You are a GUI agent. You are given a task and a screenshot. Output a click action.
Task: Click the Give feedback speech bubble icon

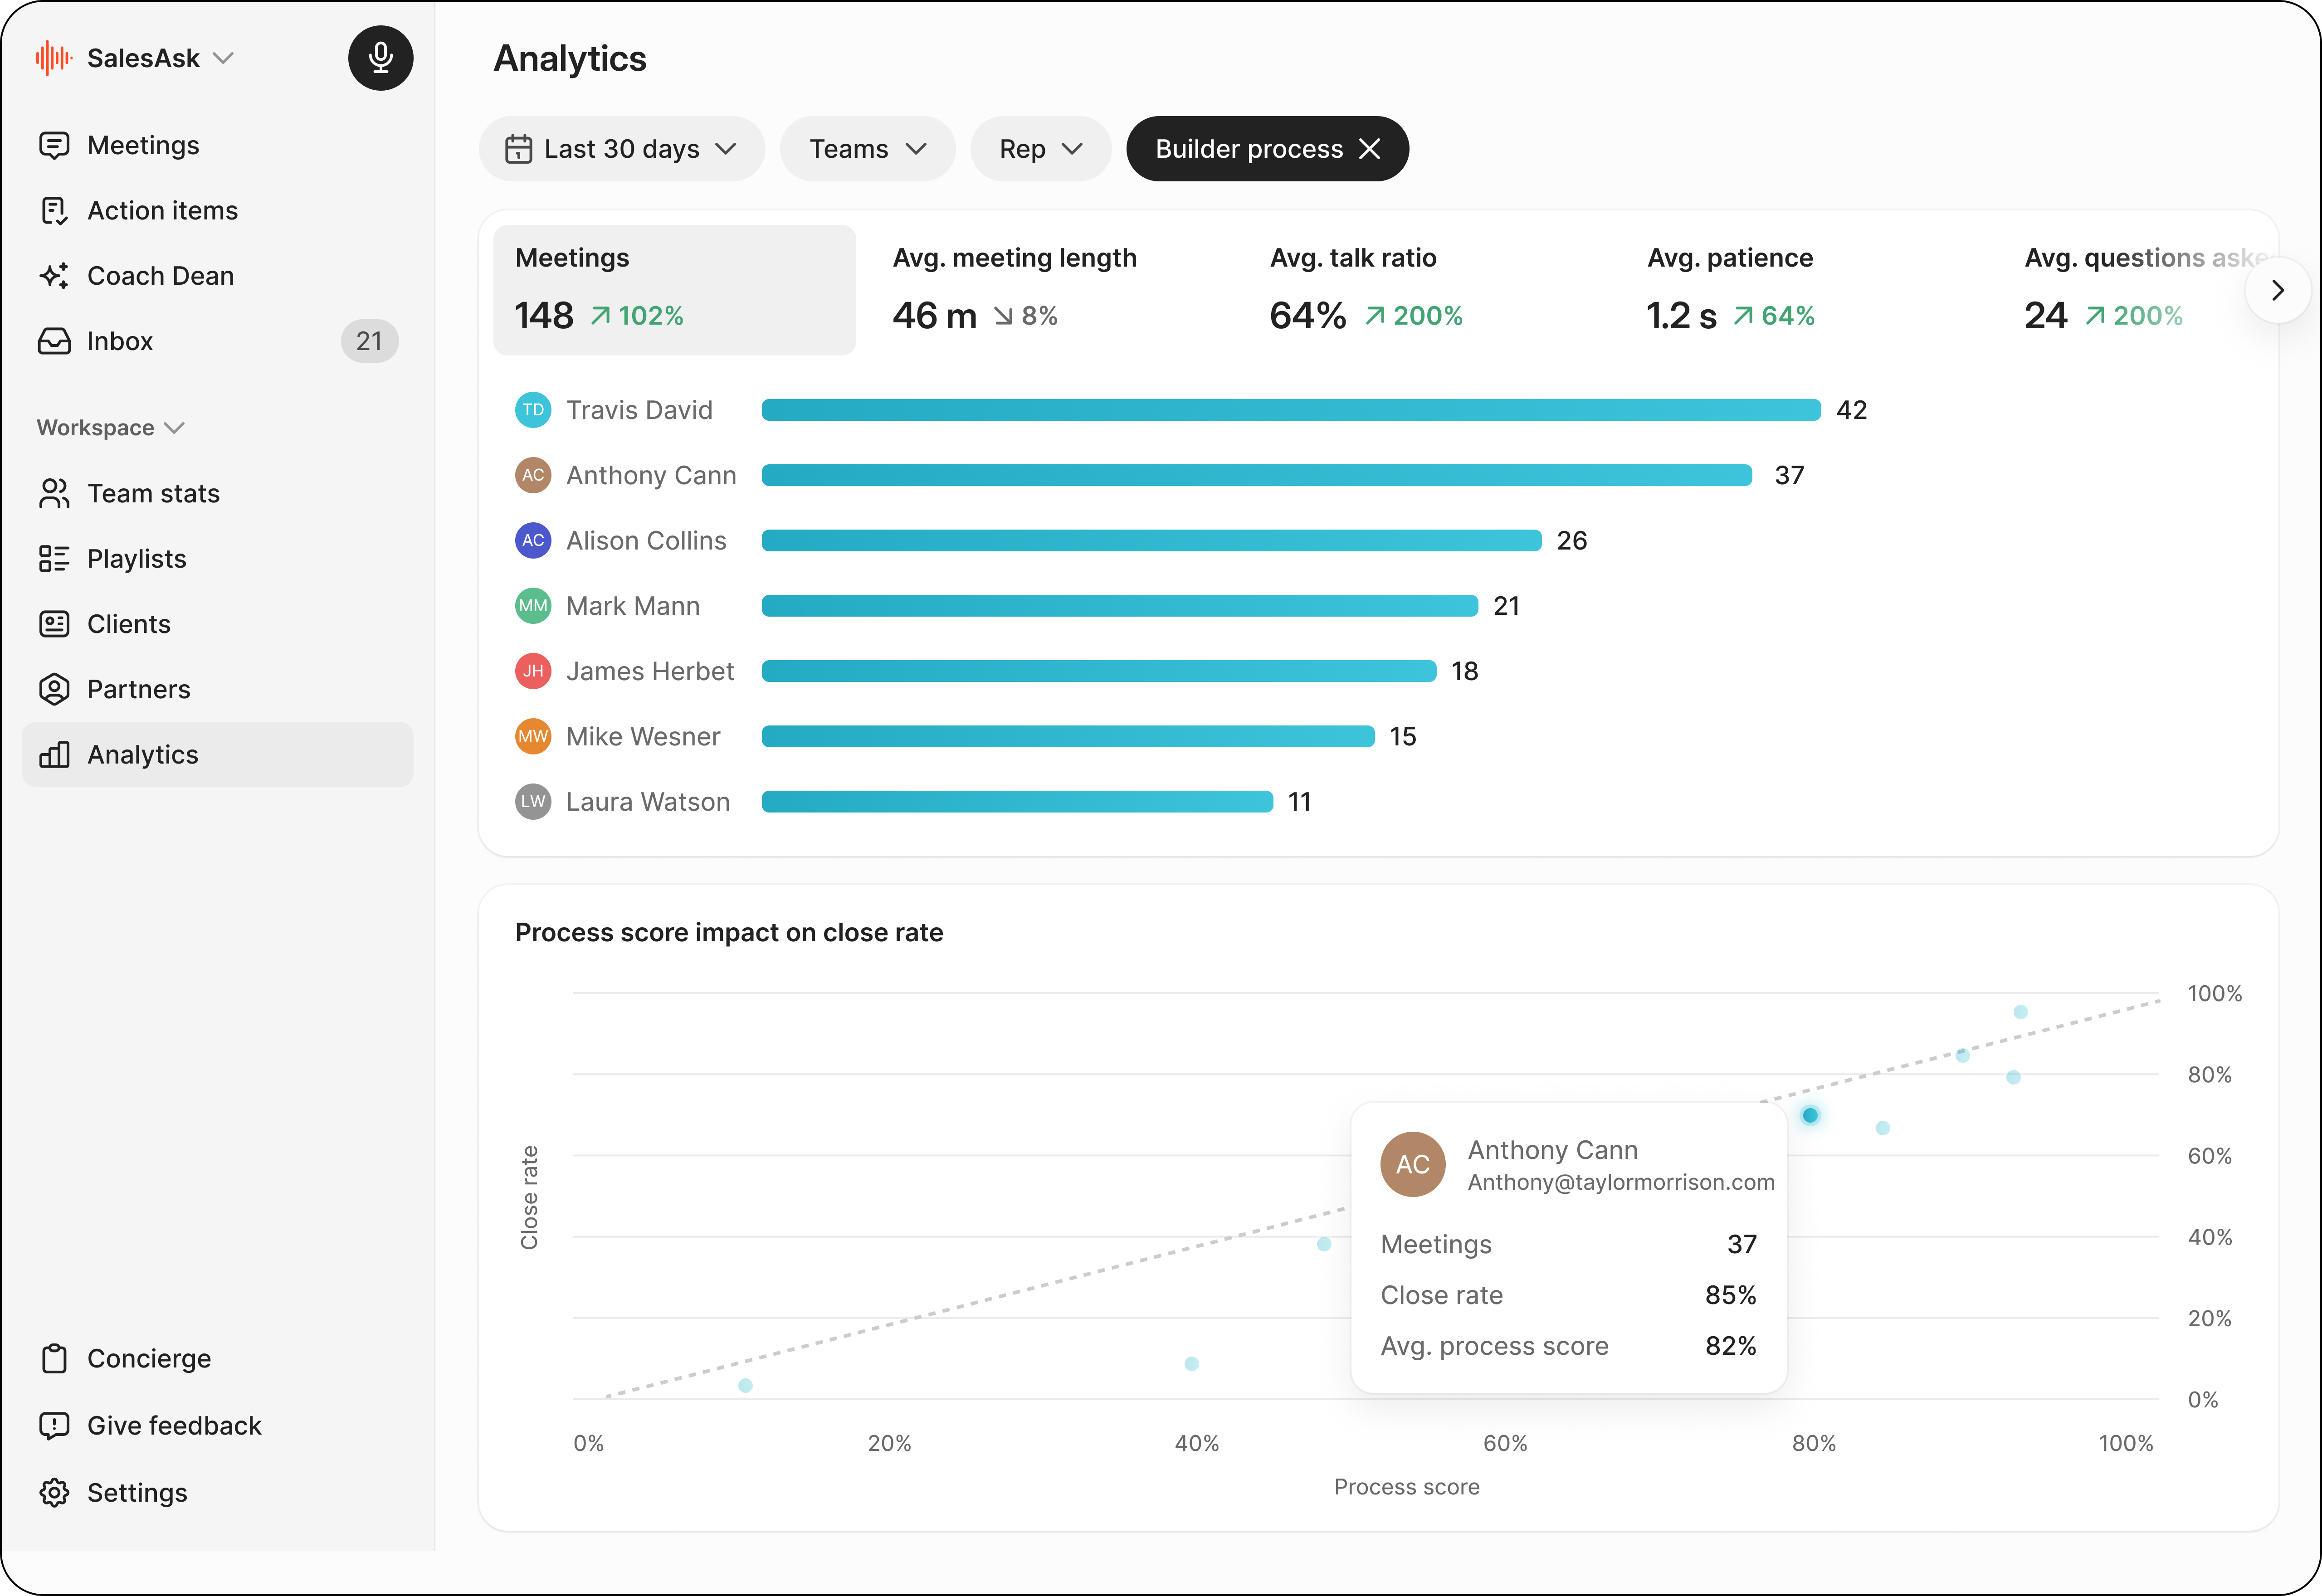(x=54, y=1426)
